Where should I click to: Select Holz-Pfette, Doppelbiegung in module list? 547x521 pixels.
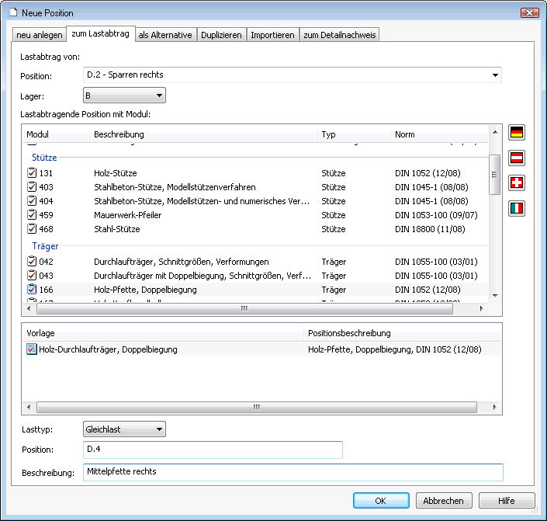tap(145, 290)
